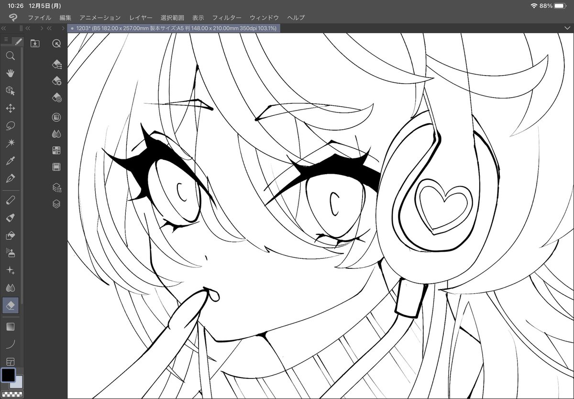Open the 編集 menu
The image size is (574, 399).
(66, 18)
